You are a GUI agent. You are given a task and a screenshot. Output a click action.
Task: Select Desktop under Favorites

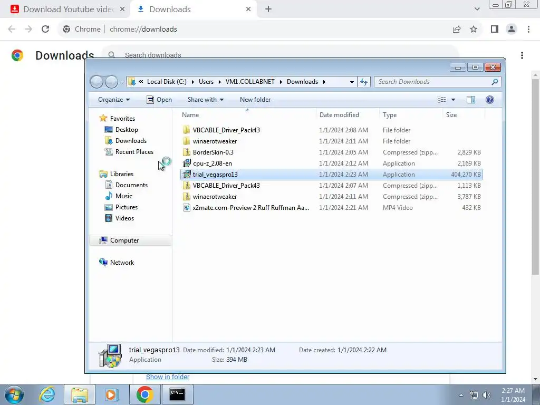point(127,130)
